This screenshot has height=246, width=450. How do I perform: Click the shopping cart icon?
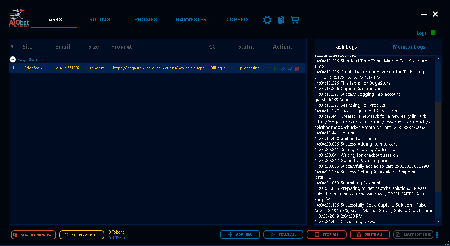coord(295,20)
